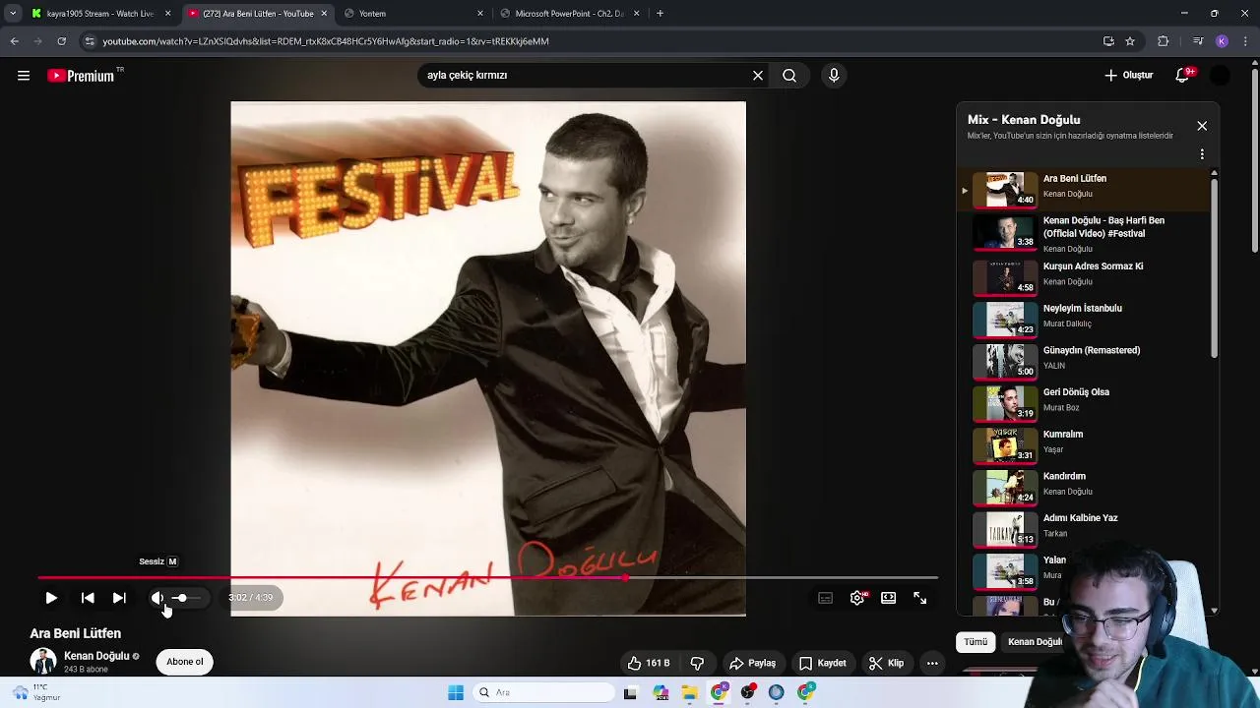The height and width of the screenshot is (708, 1260).
Task: Adjust the volume slider
Action: point(186,598)
